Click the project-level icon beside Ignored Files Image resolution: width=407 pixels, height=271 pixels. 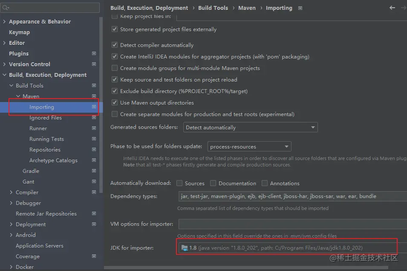(94, 117)
